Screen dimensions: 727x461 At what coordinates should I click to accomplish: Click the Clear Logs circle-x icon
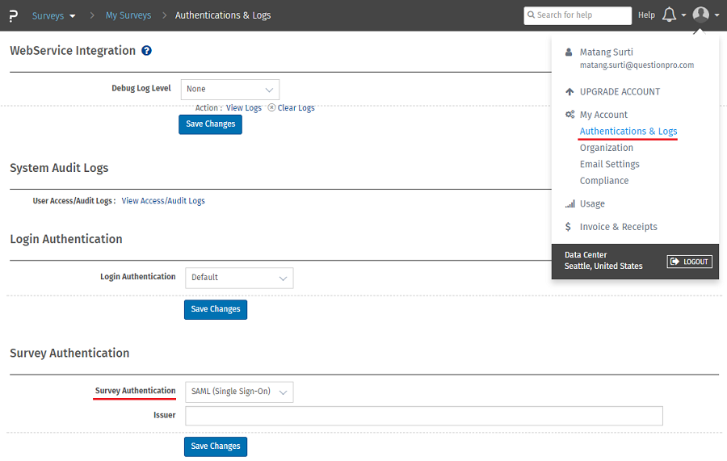coord(271,107)
